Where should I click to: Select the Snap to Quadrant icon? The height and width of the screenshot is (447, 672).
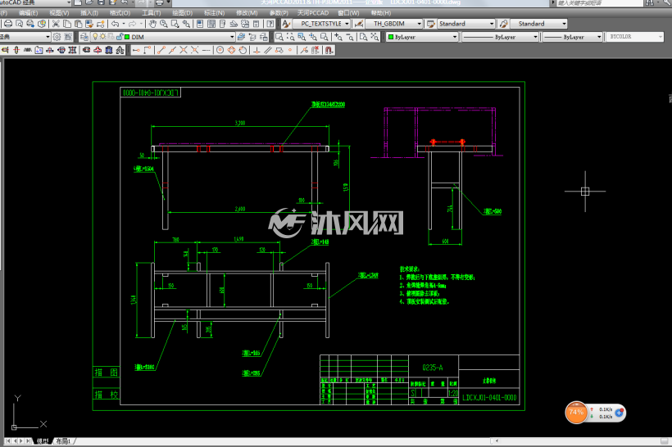(231, 50)
